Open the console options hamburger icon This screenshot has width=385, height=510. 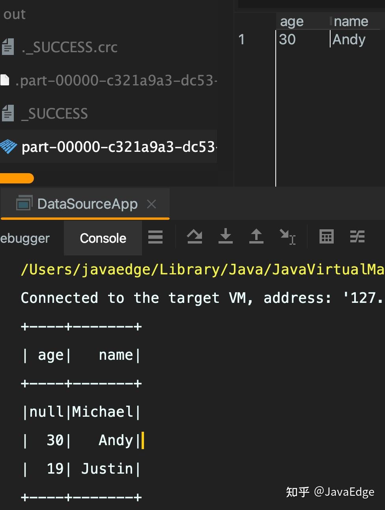(x=155, y=237)
